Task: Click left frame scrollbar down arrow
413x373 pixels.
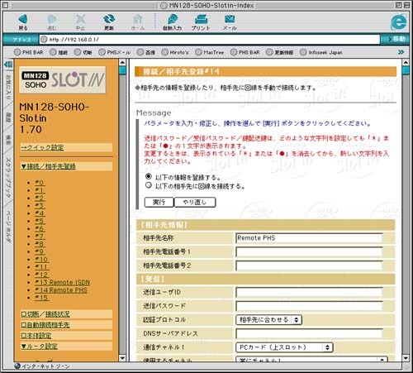Action: point(122,358)
